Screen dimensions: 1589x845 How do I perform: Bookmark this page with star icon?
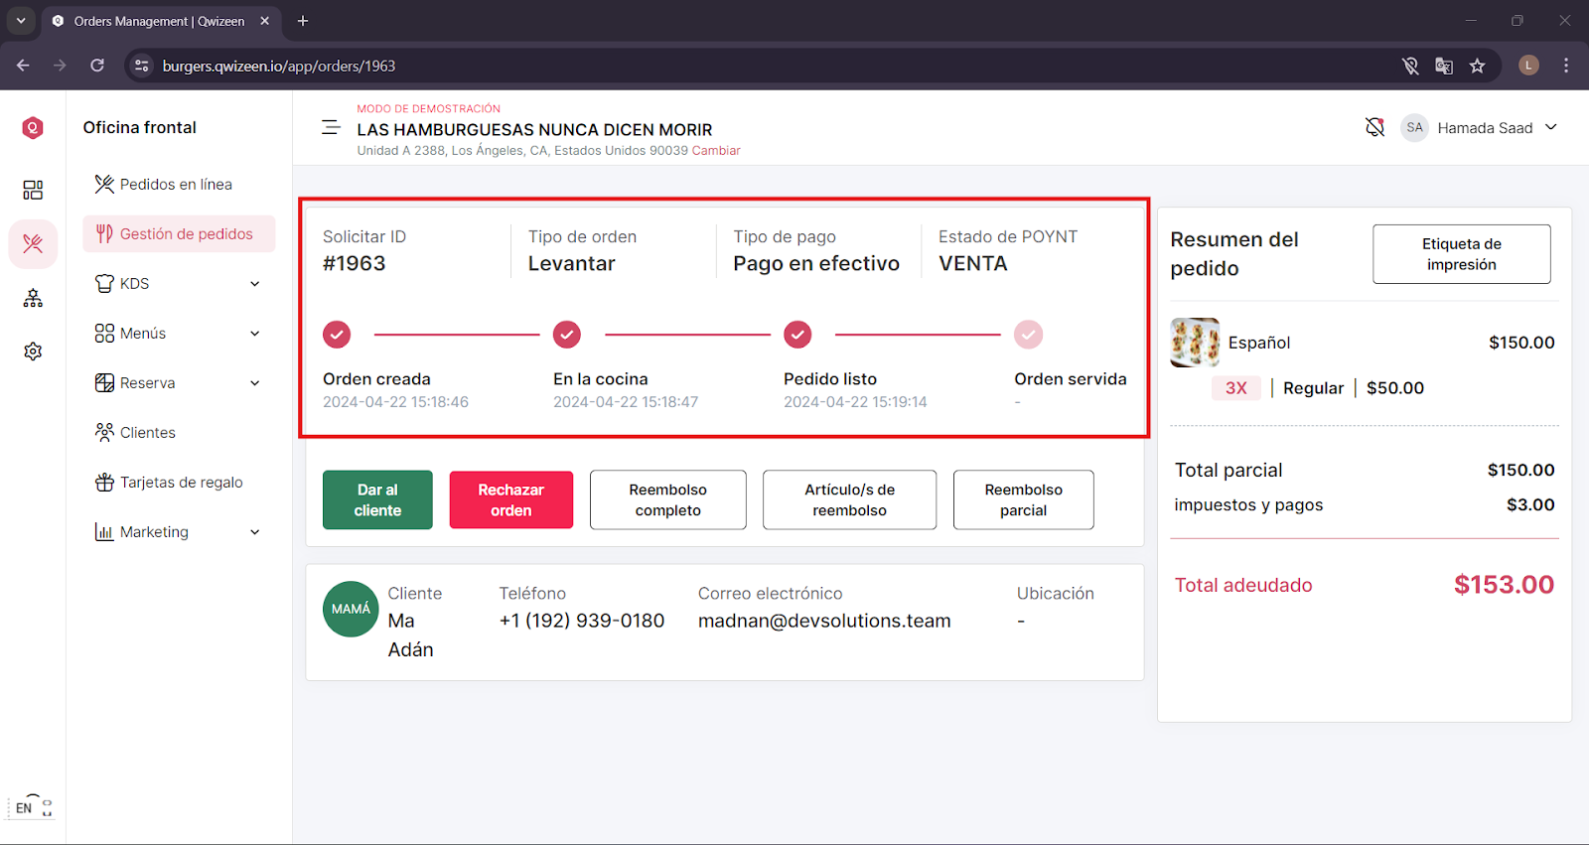coord(1478,66)
